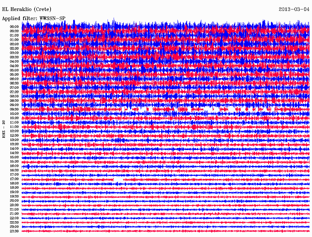Click the 03:30 time label
This screenshot has width=312, height=237.
coord(14,57)
